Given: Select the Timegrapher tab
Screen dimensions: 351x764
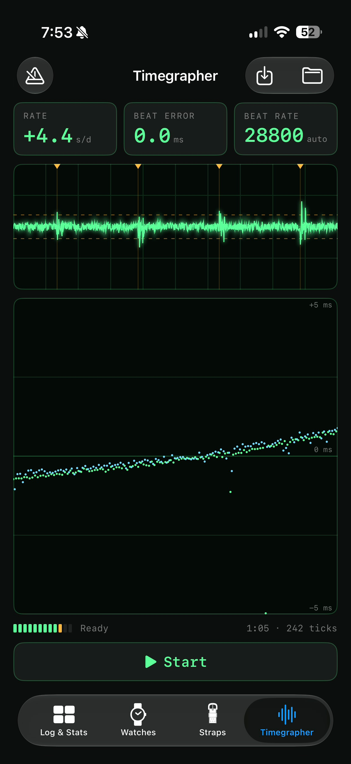Looking at the screenshot, I should 287,720.
